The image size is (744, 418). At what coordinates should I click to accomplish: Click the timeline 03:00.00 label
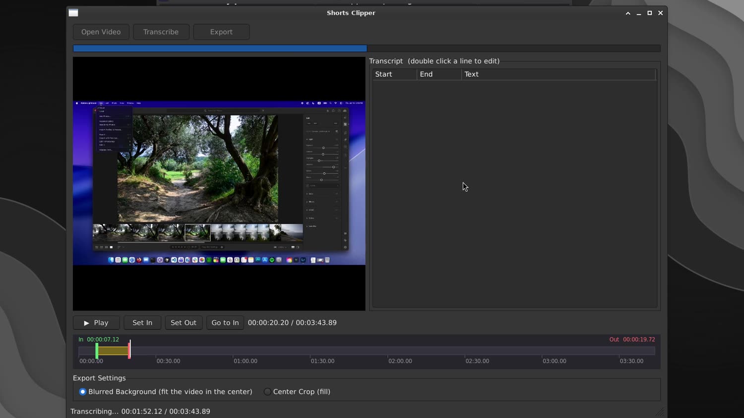pyautogui.click(x=554, y=361)
